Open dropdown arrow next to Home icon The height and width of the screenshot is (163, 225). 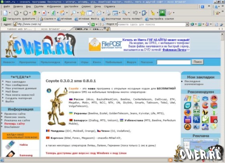point(67,13)
